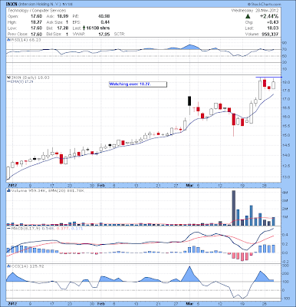The image size is (296, 307).
Task: Click the RSI(14) legend icon
Action: 8,40
